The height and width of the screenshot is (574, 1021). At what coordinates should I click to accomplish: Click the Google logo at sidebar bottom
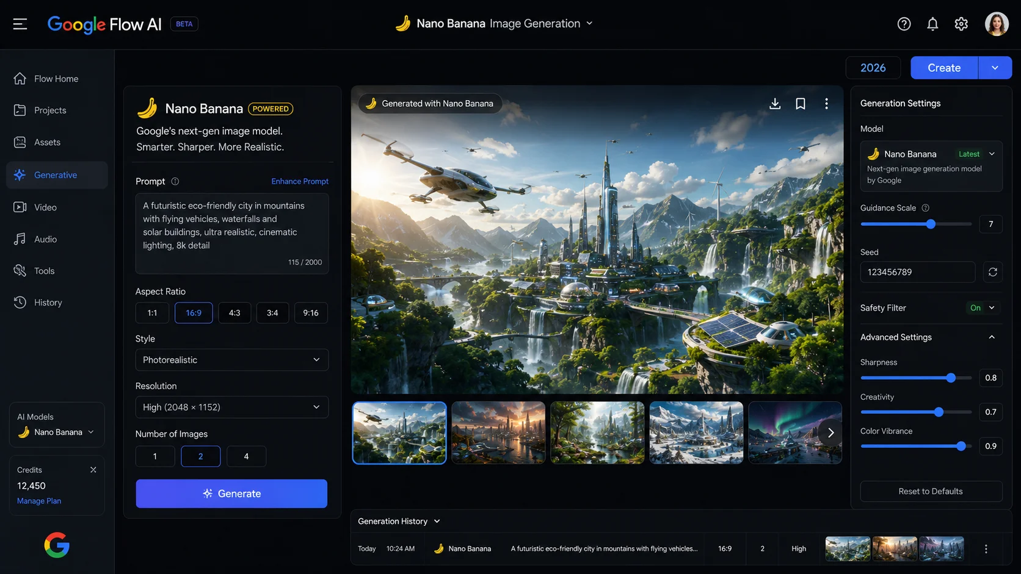coord(57,545)
